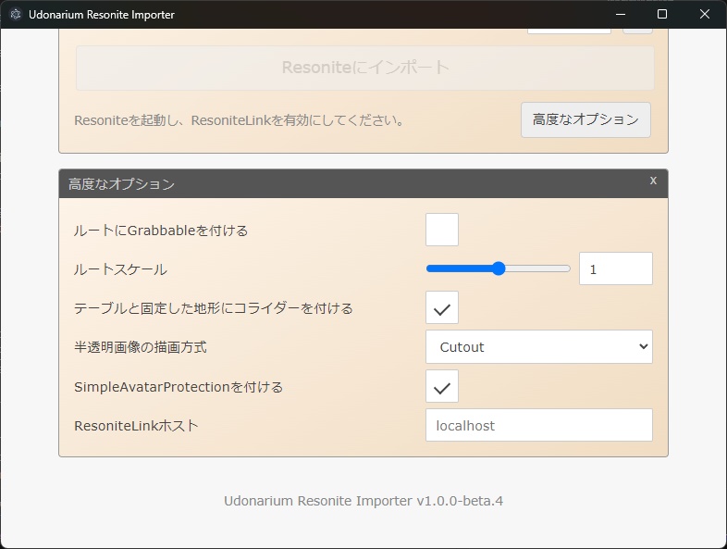
Task: Click the テーブルと固定した地形にコライダーを付ける label
Action: 214,308
